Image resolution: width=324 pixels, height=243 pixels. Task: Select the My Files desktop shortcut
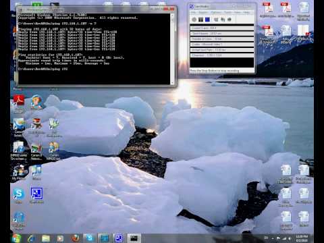pyautogui.click(x=19, y=173)
